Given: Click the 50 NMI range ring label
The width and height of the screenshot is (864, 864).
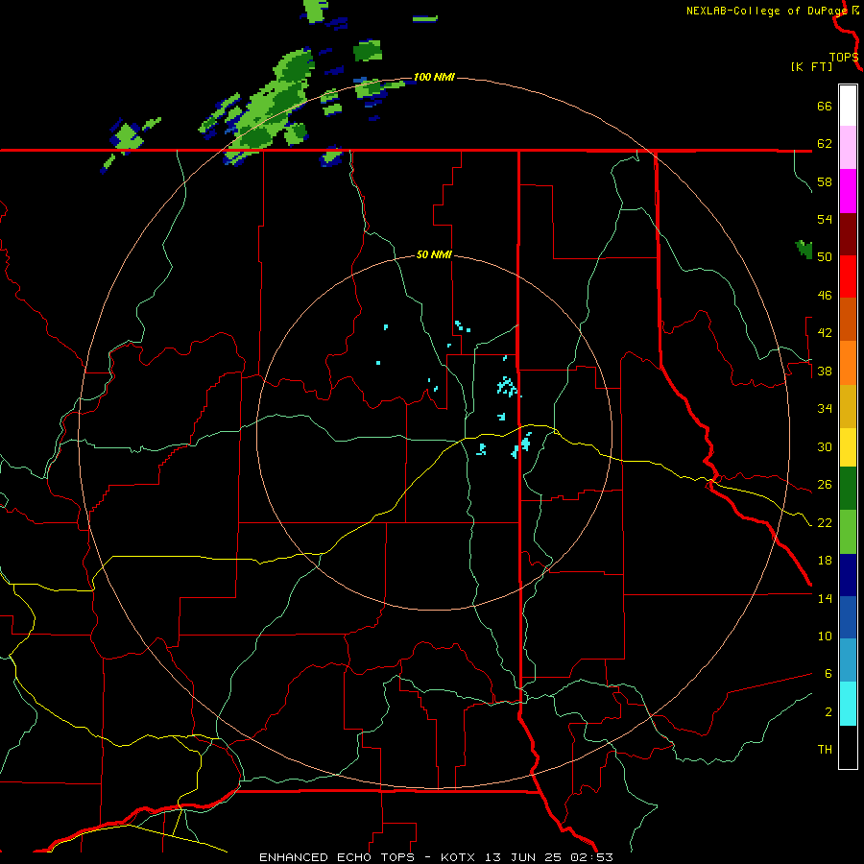Looking at the screenshot, I should pos(434,254).
